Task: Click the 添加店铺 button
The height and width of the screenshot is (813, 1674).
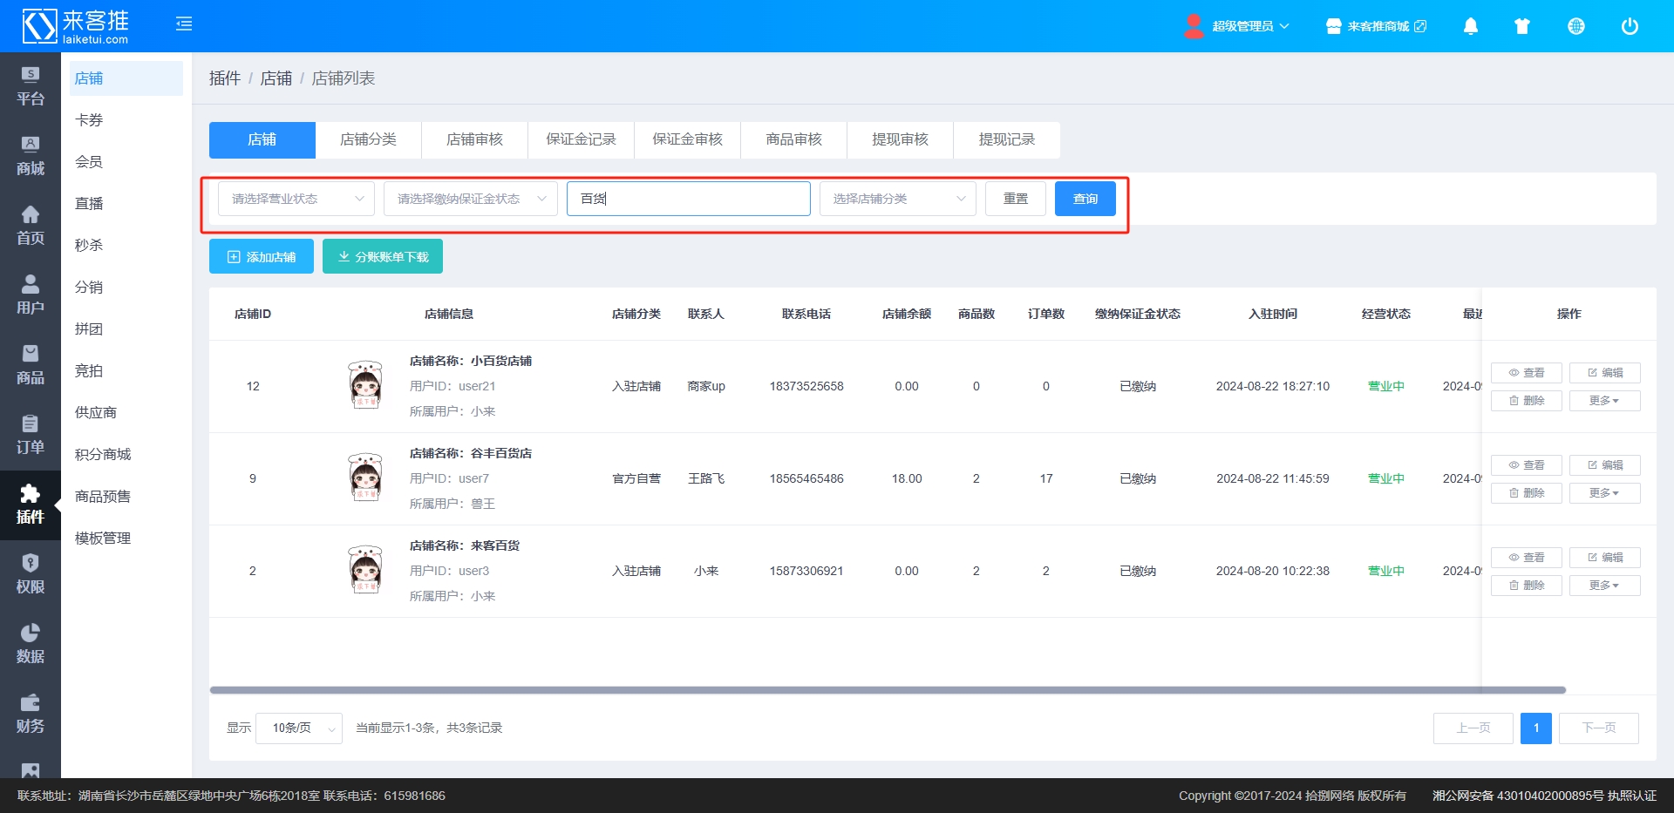Action: 262,257
